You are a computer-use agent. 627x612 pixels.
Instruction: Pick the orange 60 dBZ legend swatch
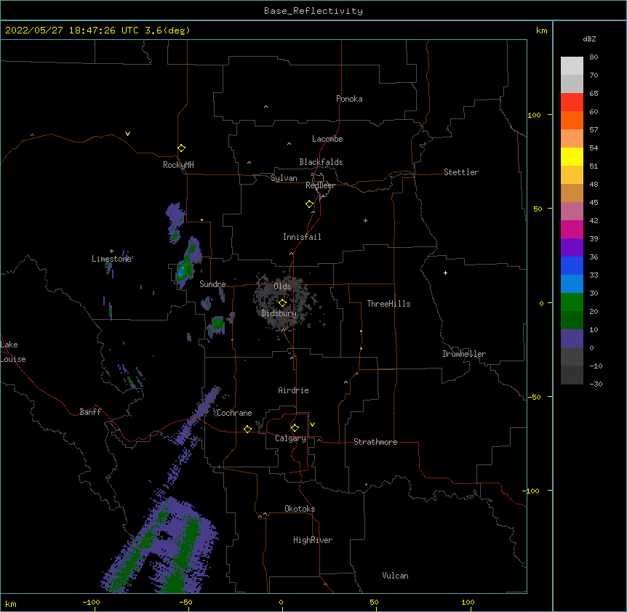pos(572,120)
